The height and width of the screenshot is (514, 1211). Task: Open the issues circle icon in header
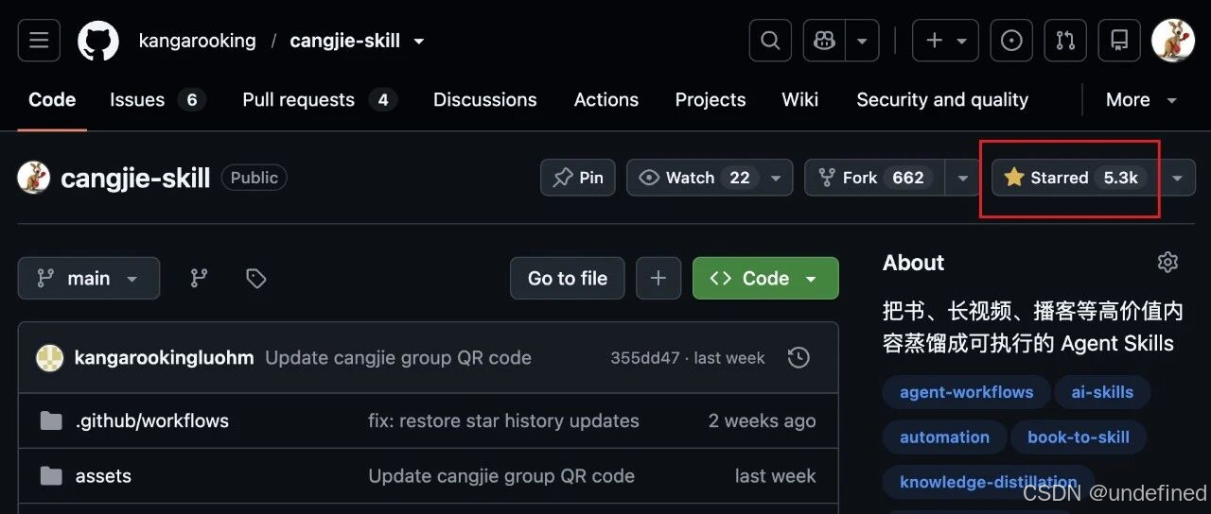(x=1011, y=41)
